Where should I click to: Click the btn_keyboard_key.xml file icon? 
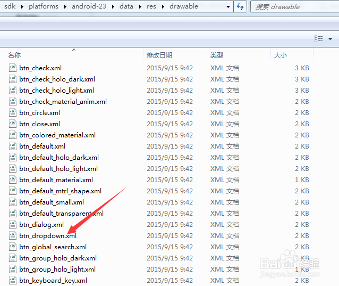click(x=13, y=281)
